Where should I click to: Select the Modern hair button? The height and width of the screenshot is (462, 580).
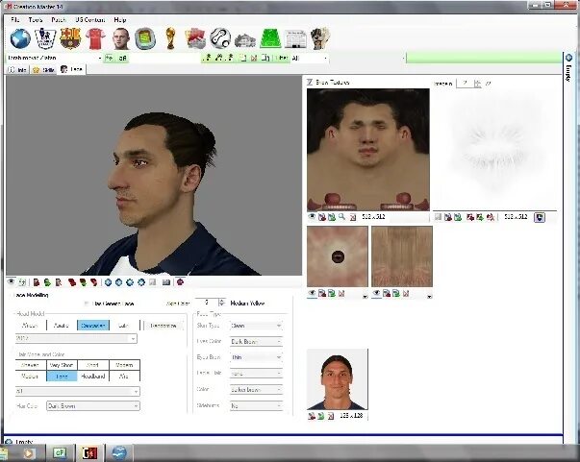pos(124,365)
